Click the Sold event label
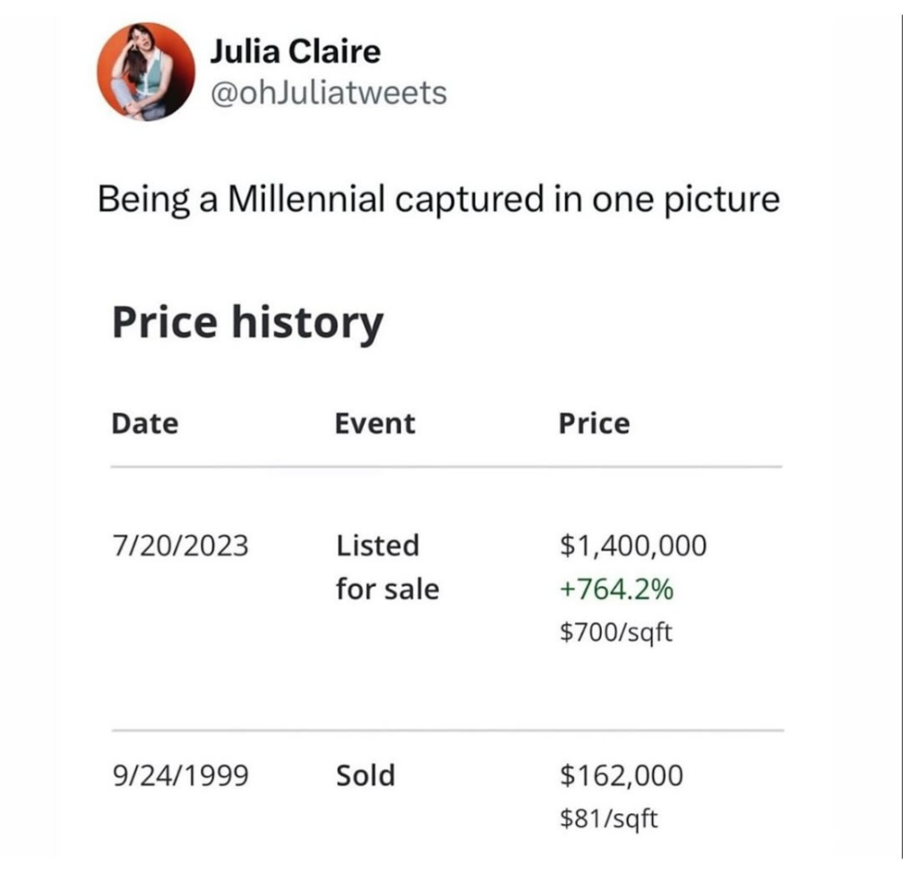This screenshot has width=903, height=885. (x=365, y=775)
